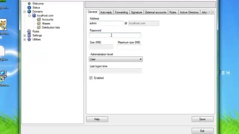The image size is (239, 134).
Task: Collapse the localhost.com tree node
Action: coord(30,16)
